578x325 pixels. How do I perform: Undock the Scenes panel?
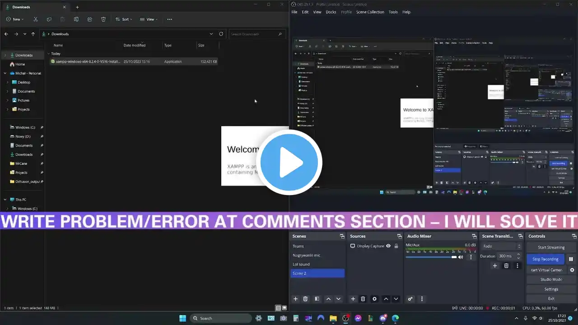point(342,236)
